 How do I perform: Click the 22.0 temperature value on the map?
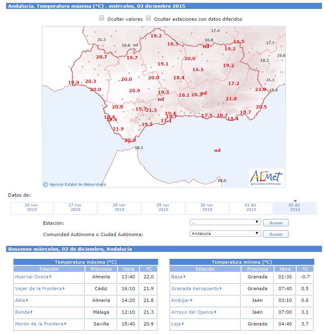[260, 89]
